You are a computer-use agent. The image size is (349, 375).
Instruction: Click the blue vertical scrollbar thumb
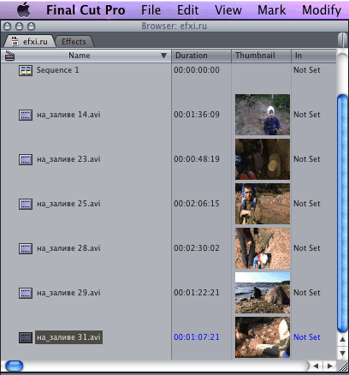342,213
